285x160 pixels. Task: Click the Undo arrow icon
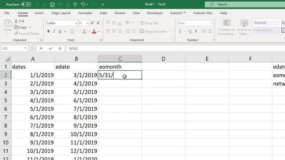83,4
